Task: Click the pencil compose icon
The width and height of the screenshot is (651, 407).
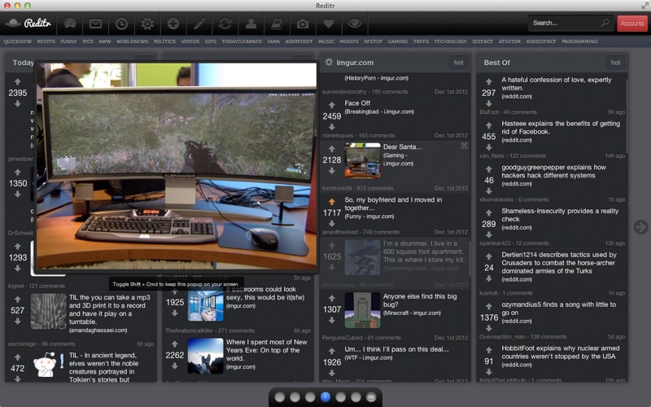Action: click(x=199, y=24)
